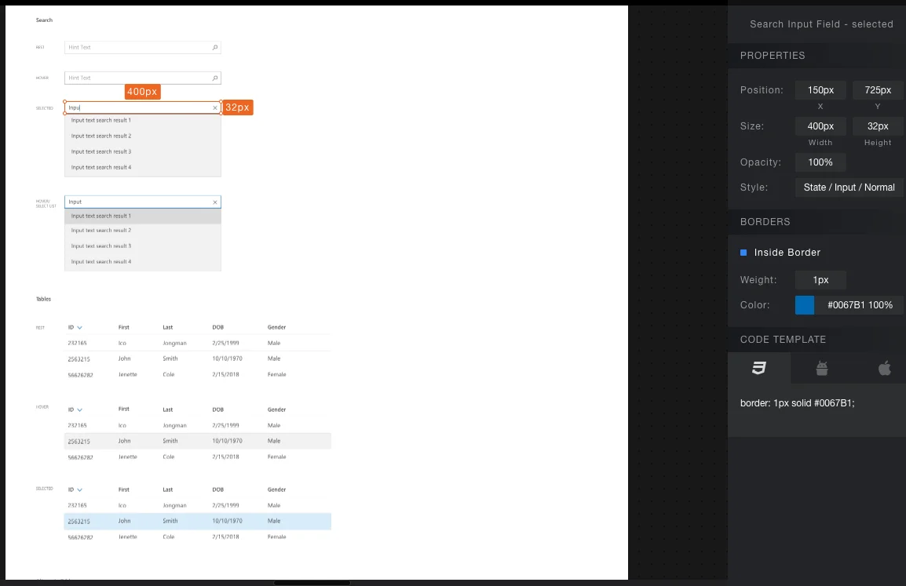Click the ID sort chevron in the hover table
This screenshot has height=586, width=906.
click(80, 410)
